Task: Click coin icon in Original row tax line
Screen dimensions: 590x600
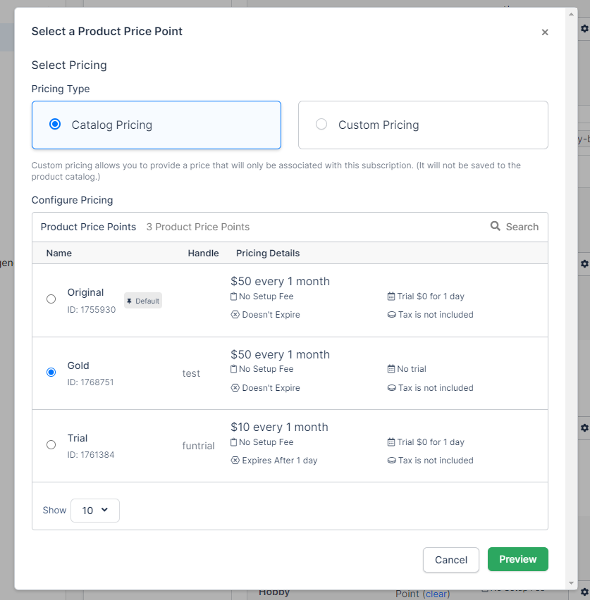Action: 391,315
